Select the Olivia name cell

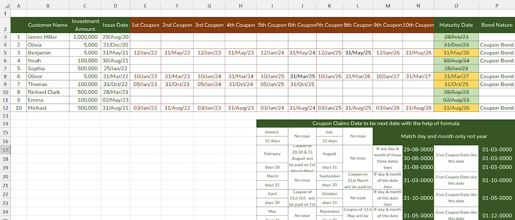47,45
